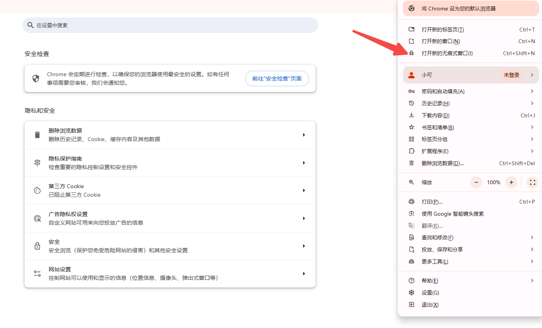Open 设置(G) from the menu
This screenshot has height=328, width=542.
[470, 293]
